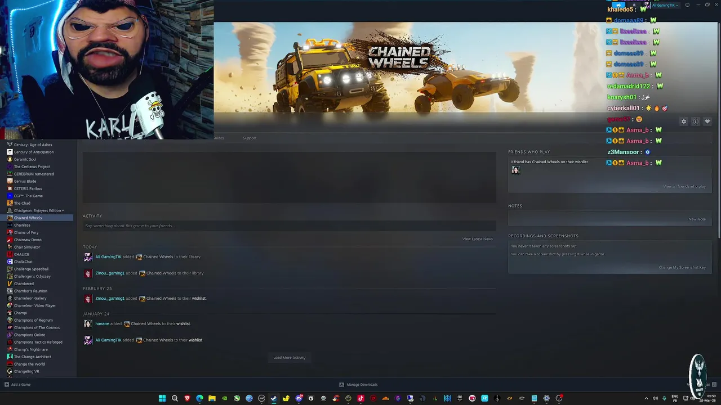Open Brave browser from taskbar
The width and height of the screenshot is (721, 405).
[187, 398]
